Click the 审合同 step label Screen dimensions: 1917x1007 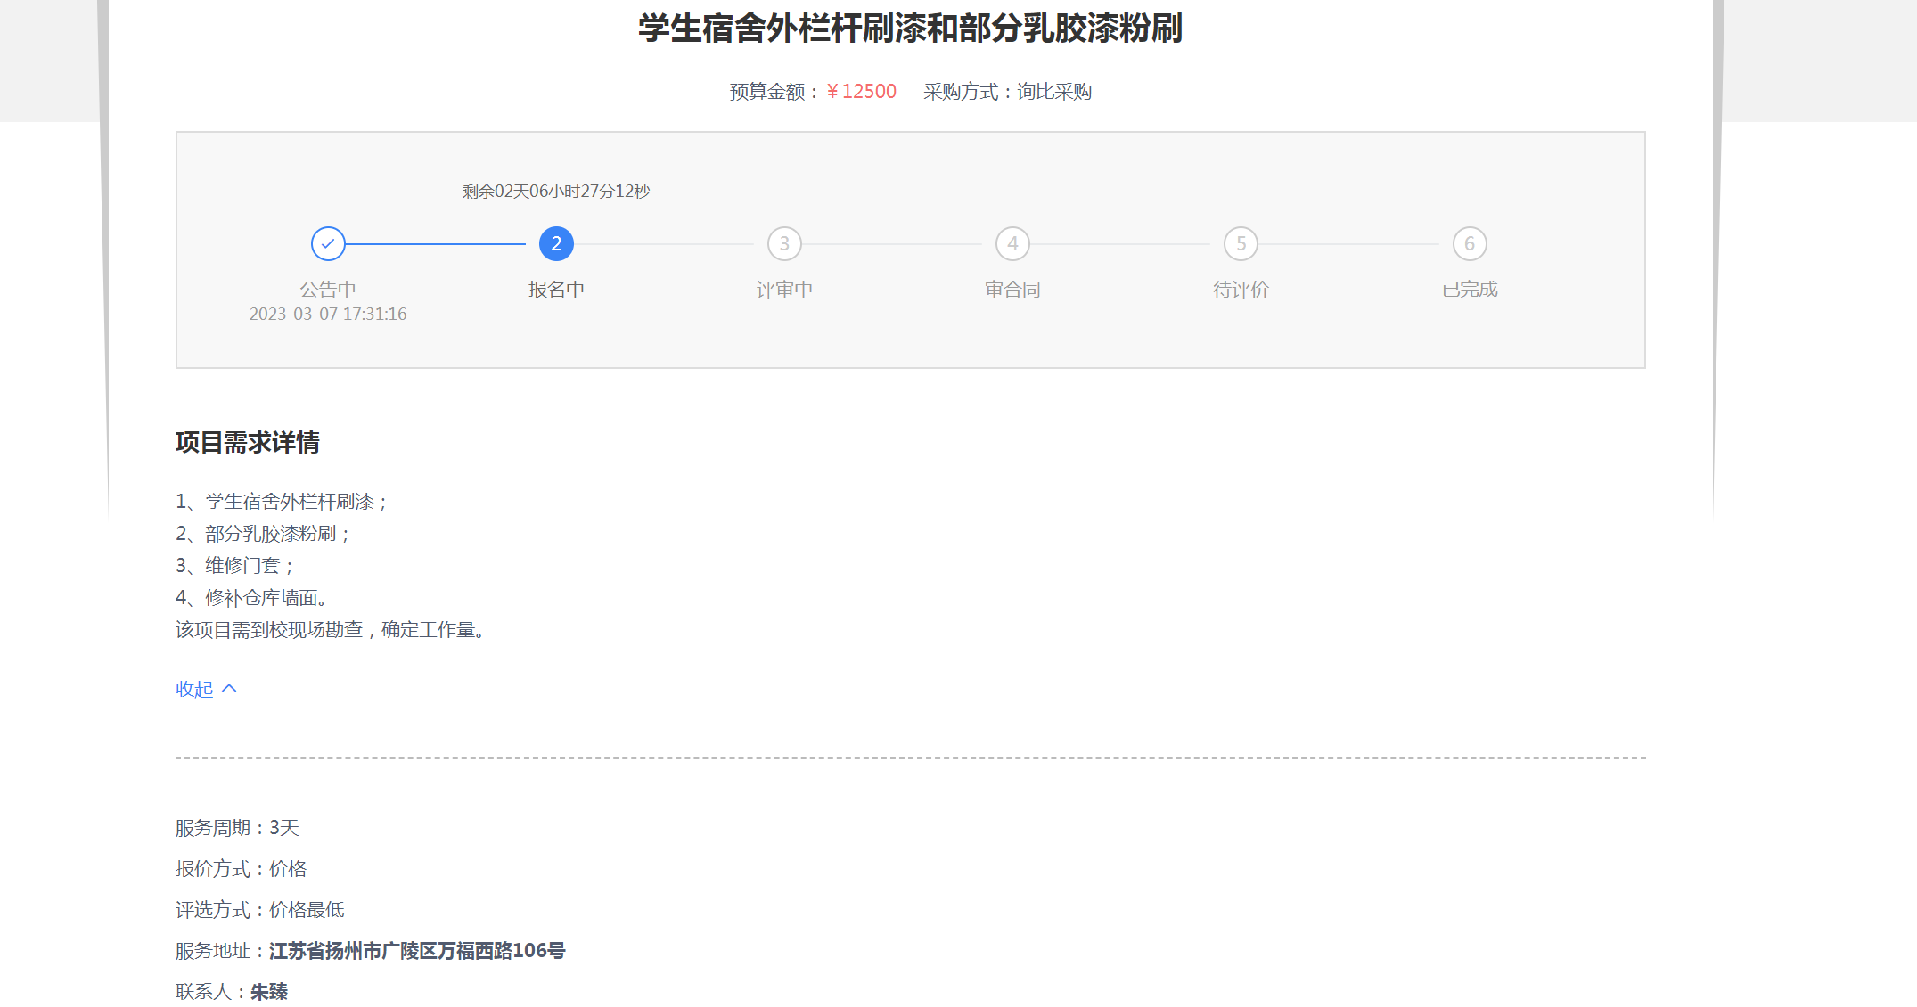tap(1012, 290)
